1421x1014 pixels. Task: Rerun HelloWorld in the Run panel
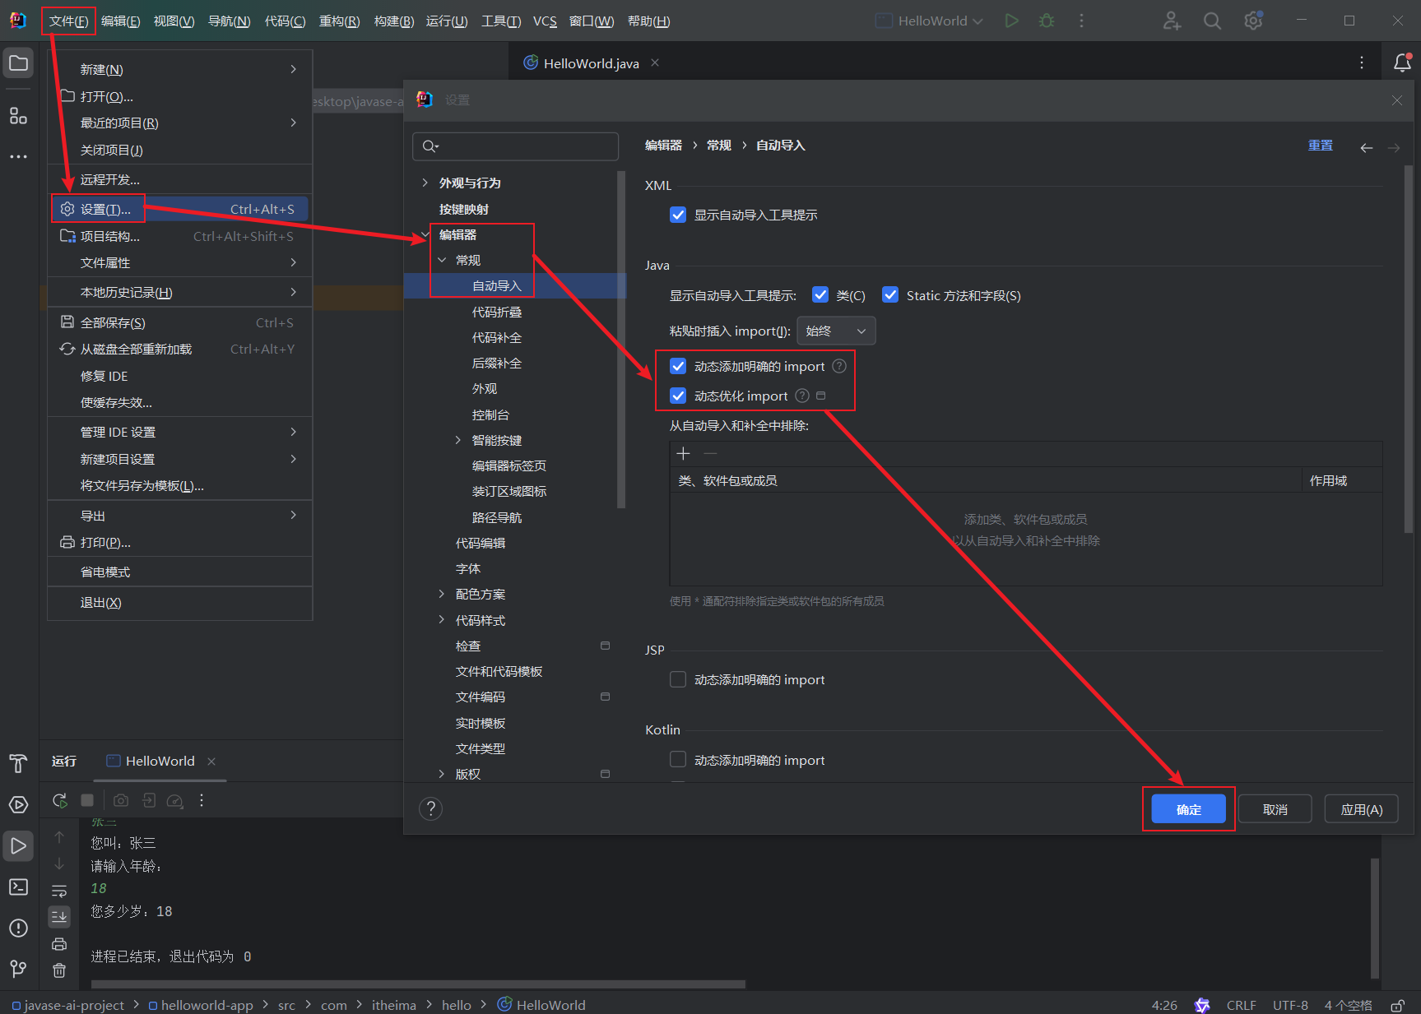pos(59,800)
